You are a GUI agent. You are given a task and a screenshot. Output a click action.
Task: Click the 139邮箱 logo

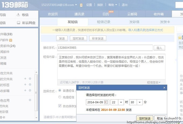[x=15, y=5]
